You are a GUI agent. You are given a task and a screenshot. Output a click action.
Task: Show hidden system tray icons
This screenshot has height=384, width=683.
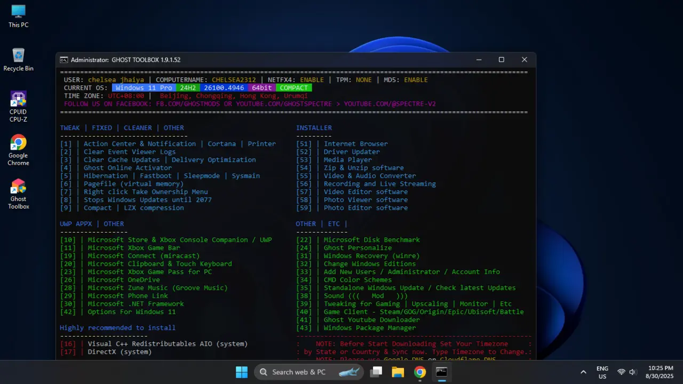(583, 372)
